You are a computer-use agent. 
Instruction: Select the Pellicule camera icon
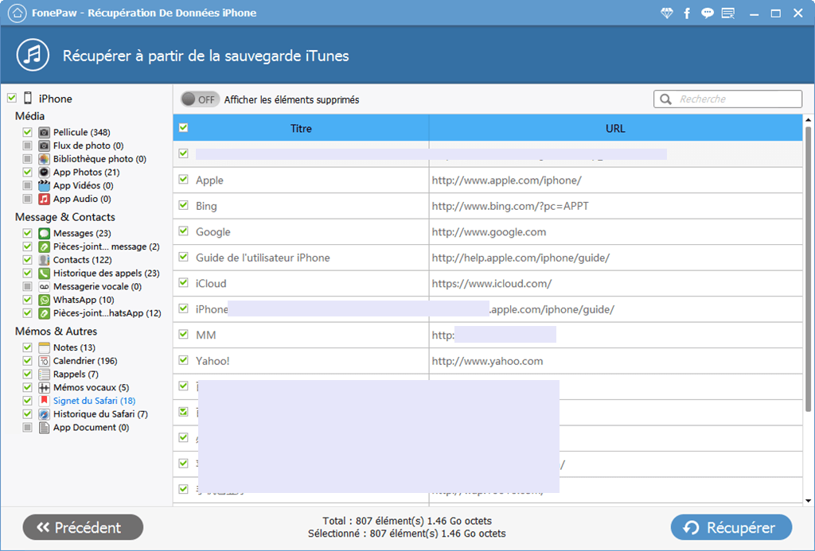click(45, 133)
